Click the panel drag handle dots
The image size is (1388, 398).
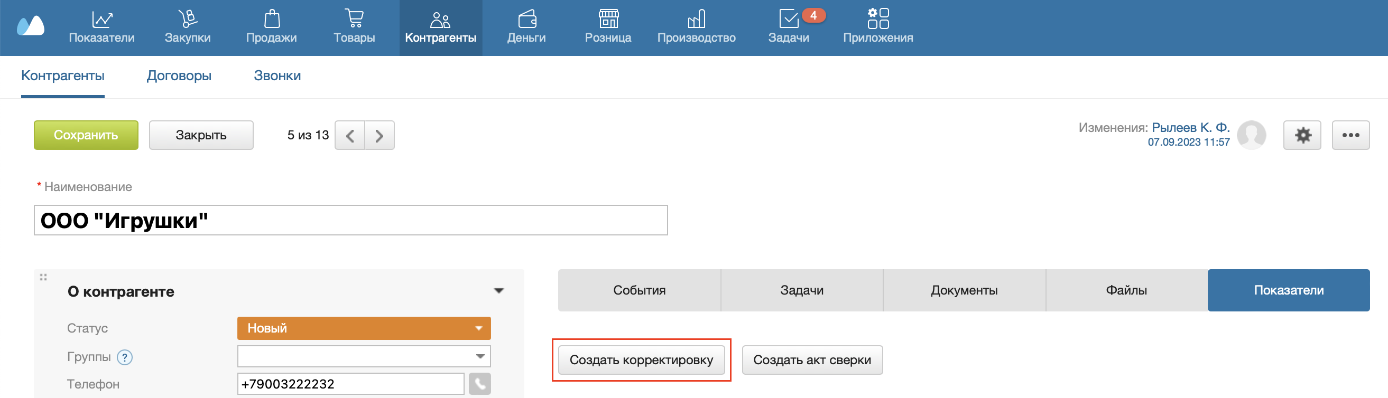point(43,278)
